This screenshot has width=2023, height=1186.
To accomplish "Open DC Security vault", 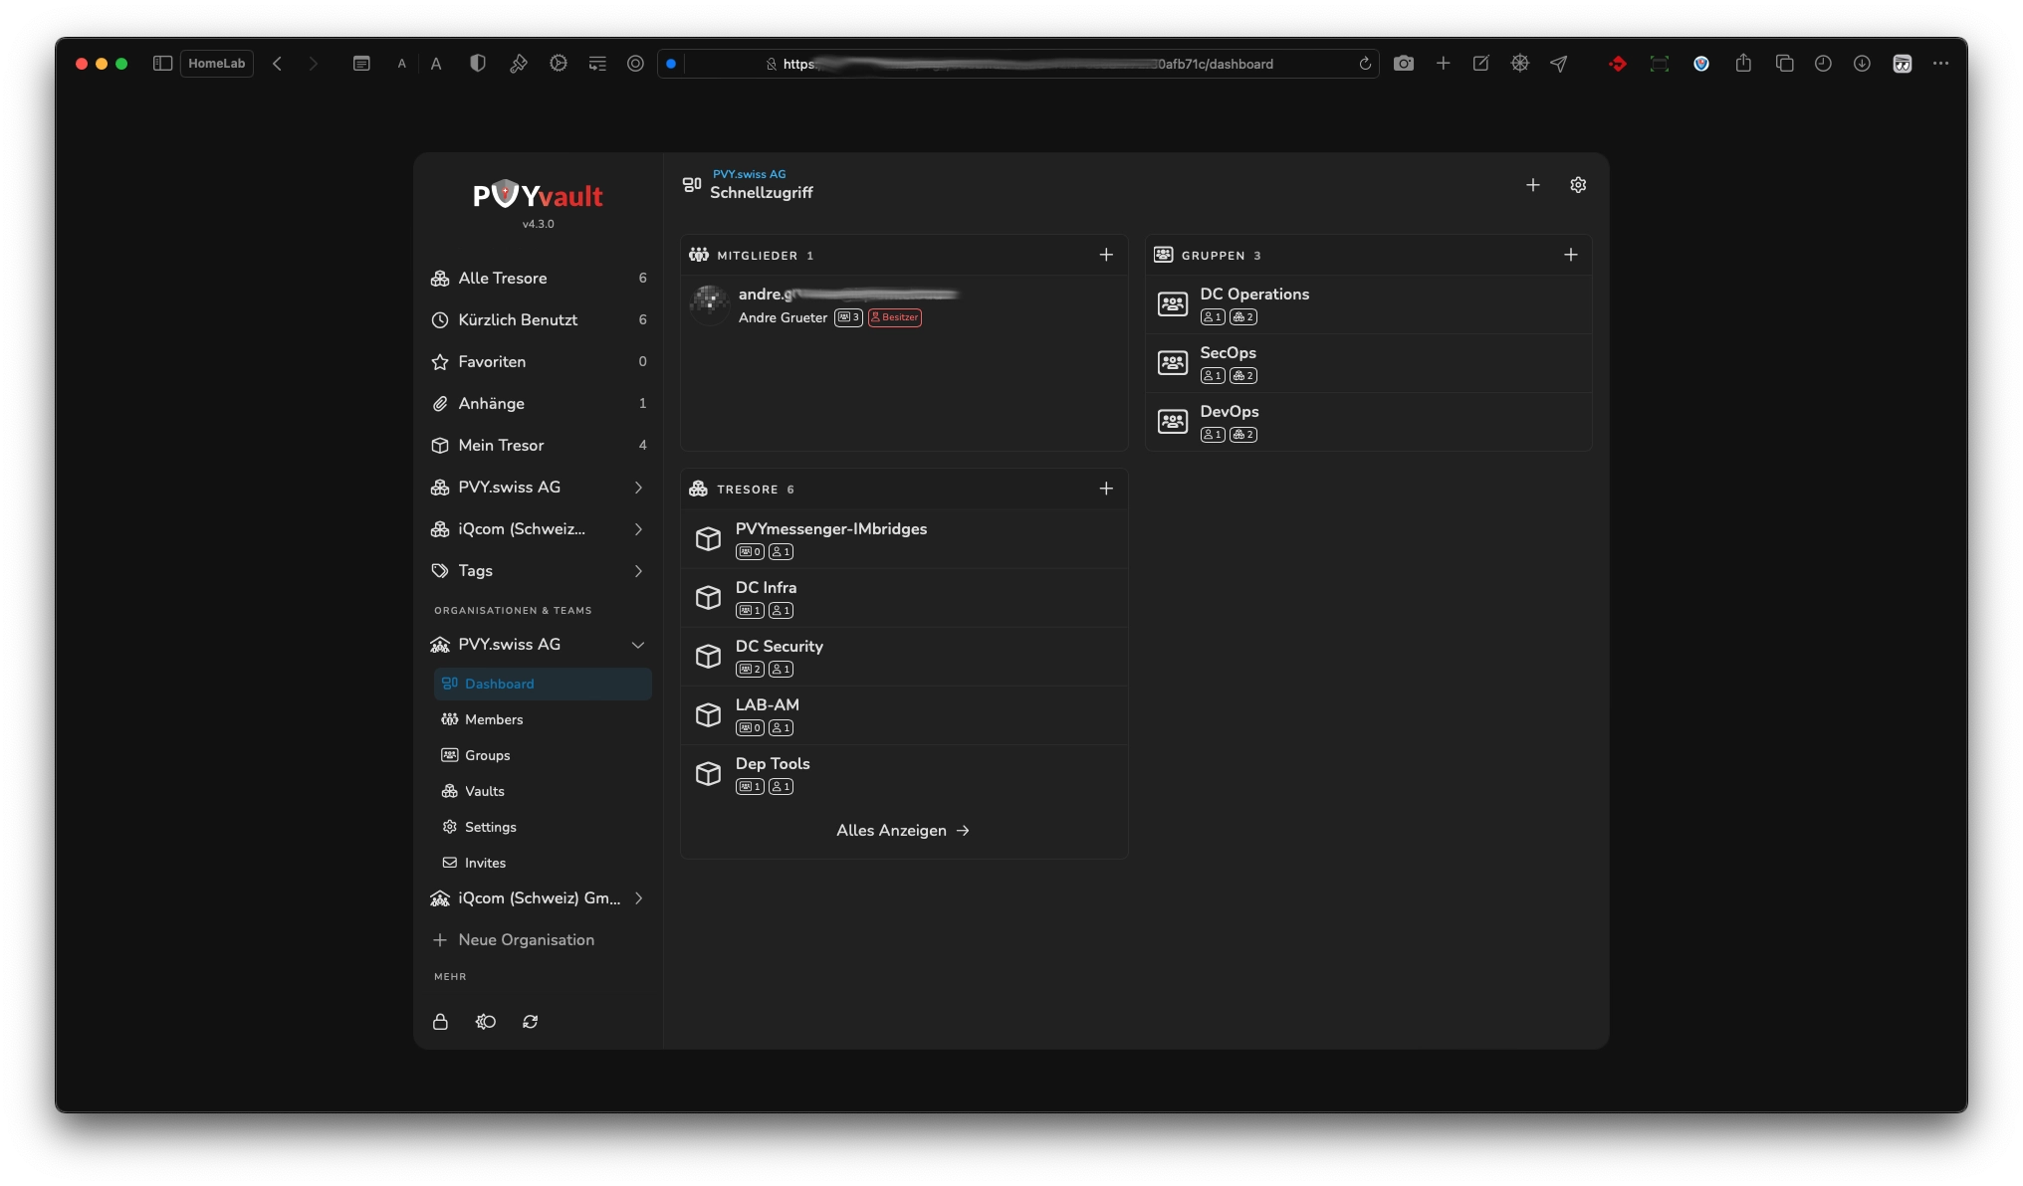I will pos(904,657).
